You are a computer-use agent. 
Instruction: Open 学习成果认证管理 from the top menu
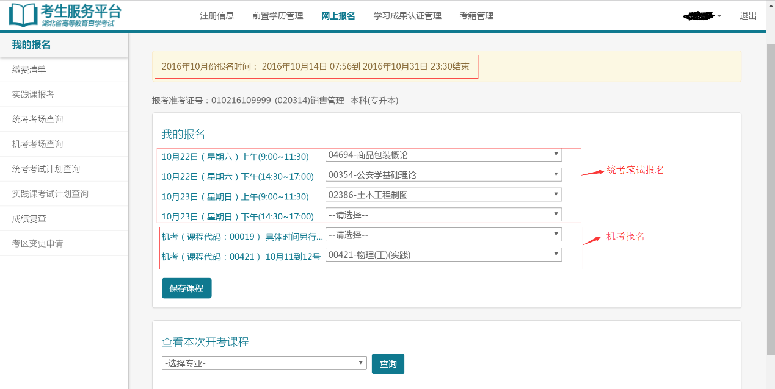407,16
